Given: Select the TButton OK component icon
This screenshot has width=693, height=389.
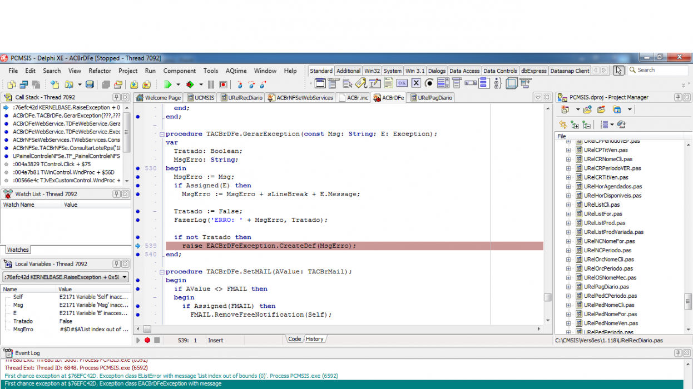Looking at the screenshot, I should (402, 83).
